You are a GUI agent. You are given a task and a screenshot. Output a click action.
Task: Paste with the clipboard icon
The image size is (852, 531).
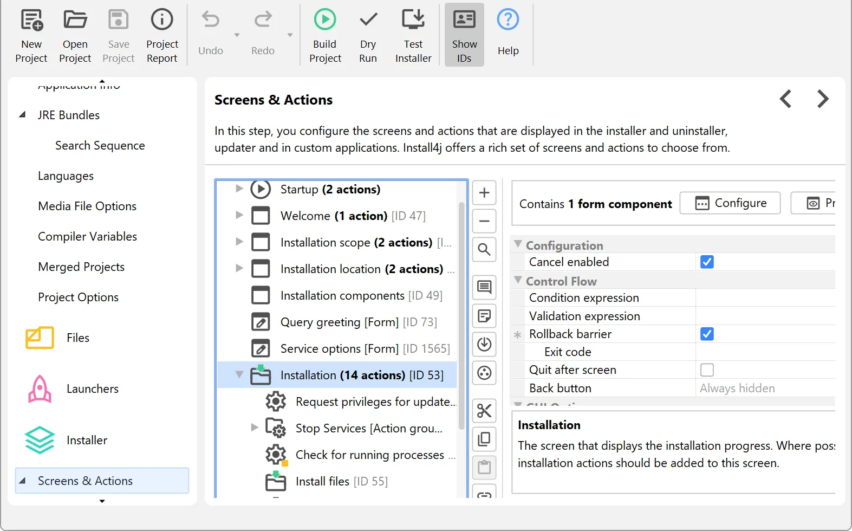coord(484,467)
